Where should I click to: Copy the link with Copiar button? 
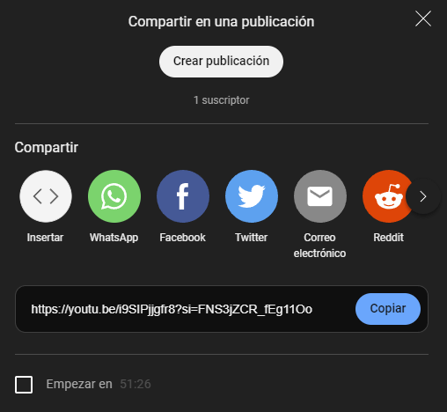point(388,309)
